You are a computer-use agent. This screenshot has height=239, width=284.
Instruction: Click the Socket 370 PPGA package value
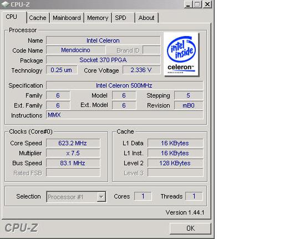[x=103, y=60]
